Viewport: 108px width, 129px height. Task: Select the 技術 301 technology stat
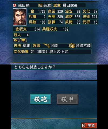pos(90,17)
